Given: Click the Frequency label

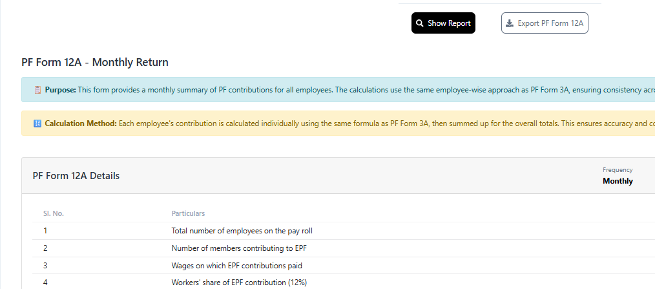Looking at the screenshot, I should coord(618,170).
